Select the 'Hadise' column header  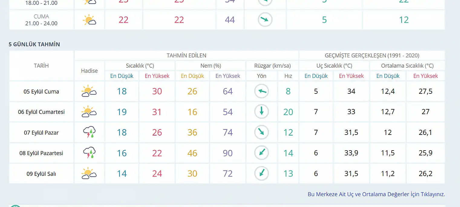[x=89, y=71]
